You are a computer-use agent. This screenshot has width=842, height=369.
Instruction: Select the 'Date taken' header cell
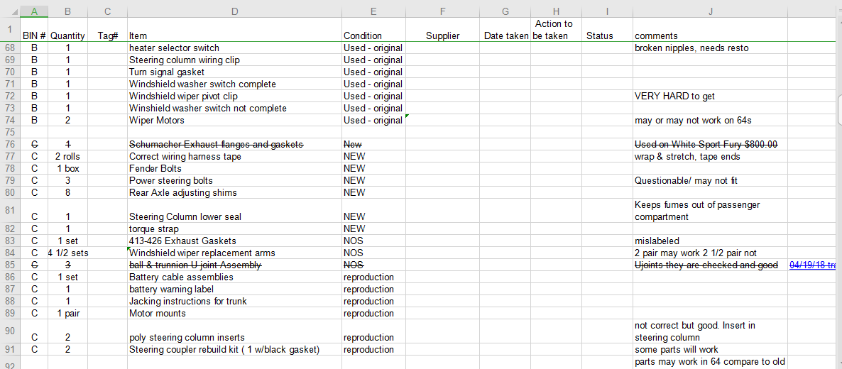505,35
